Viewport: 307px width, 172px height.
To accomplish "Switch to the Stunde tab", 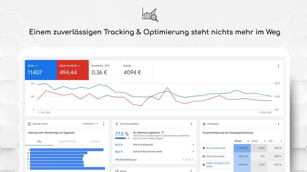I will click(95, 141).
